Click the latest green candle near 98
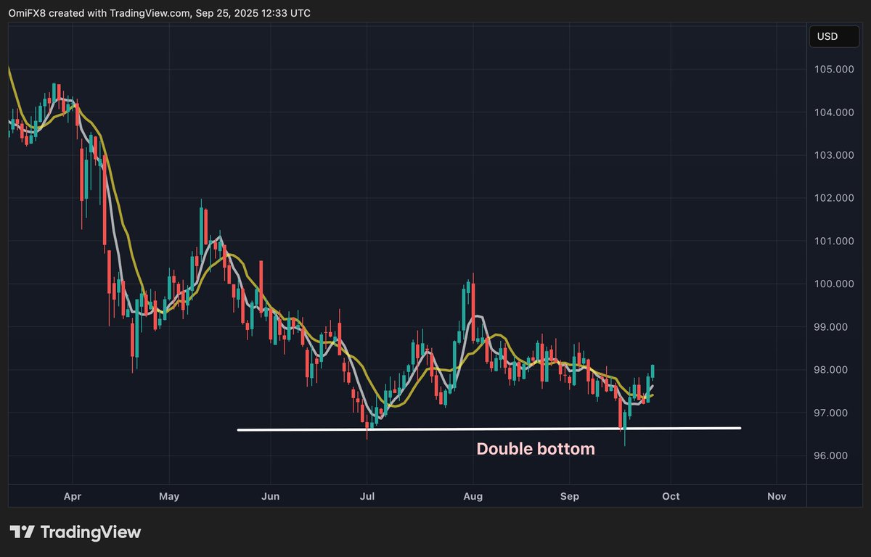The width and height of the screenshot is (871, 557). click(653, 371)
